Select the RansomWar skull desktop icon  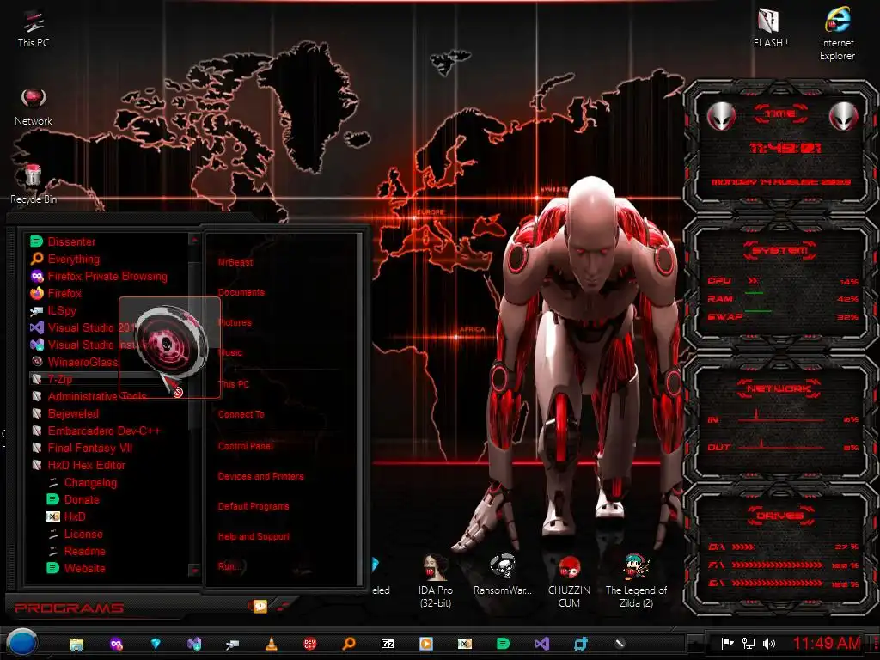(x=502, y=575)
